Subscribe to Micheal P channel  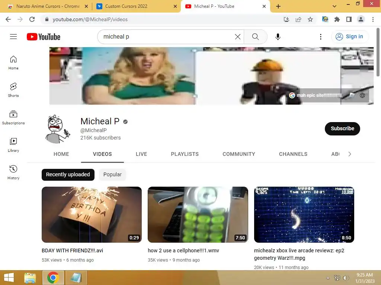click(342, 128)
